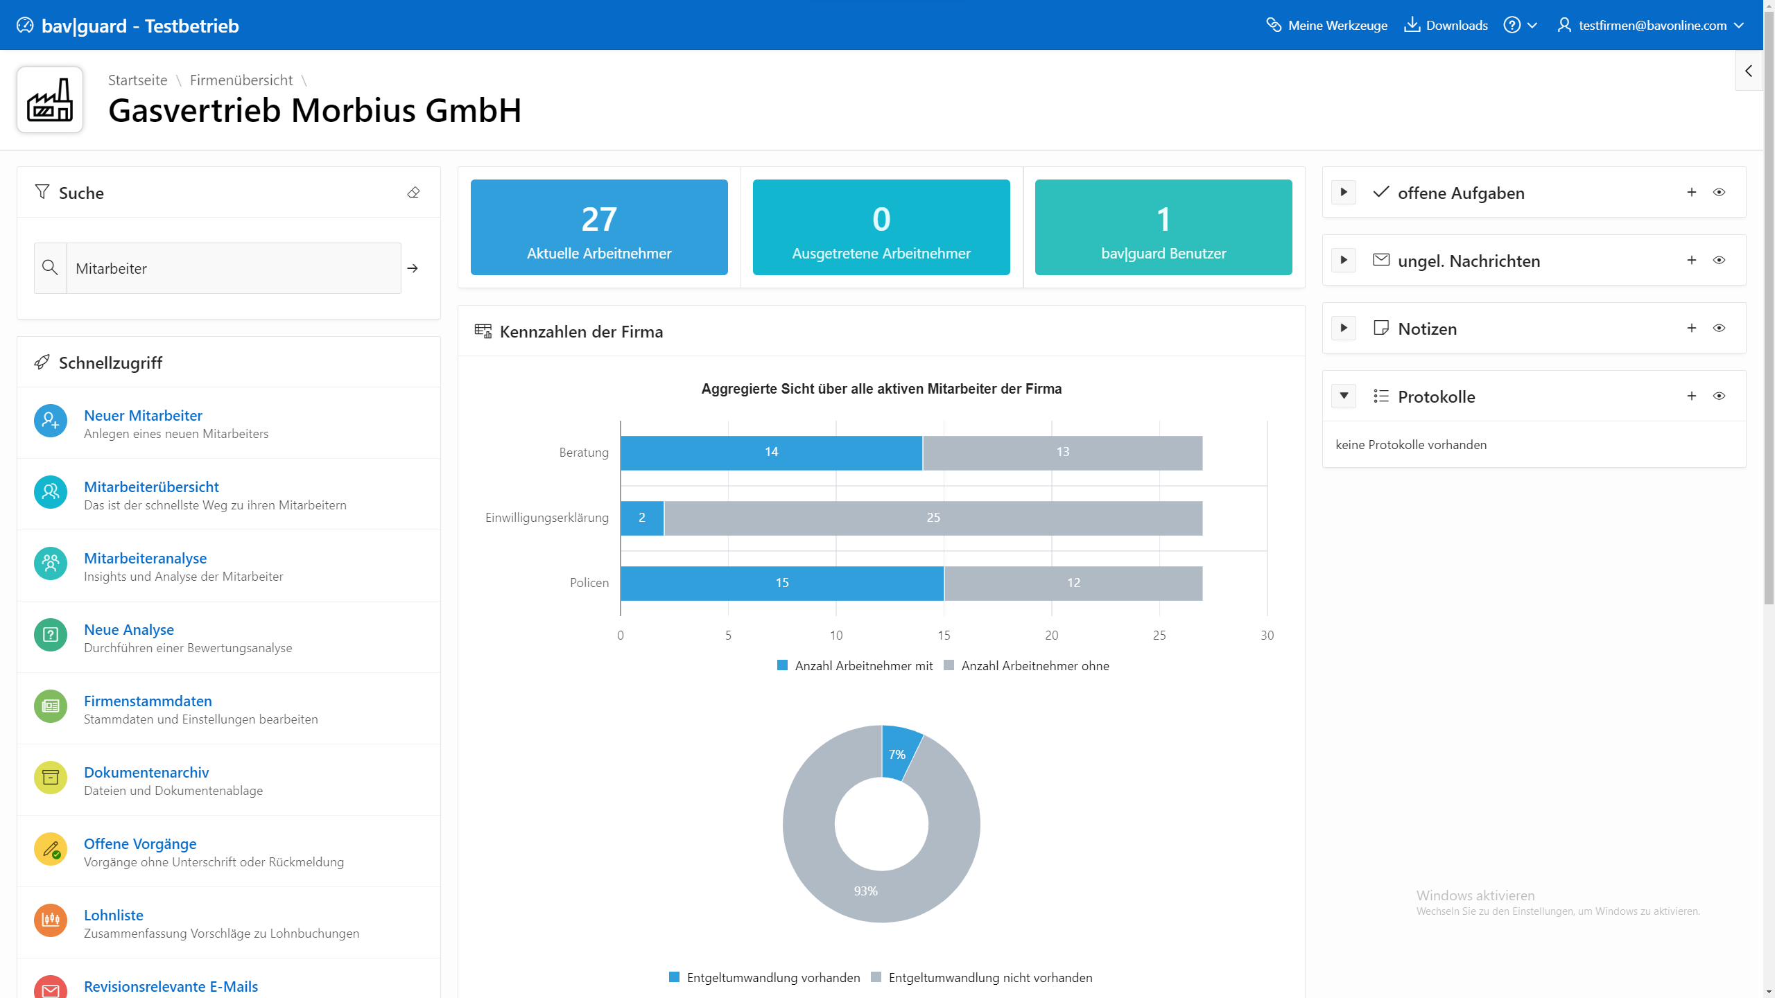
Task: Click the eraser icon to clear search
Action: click(413, 193)
